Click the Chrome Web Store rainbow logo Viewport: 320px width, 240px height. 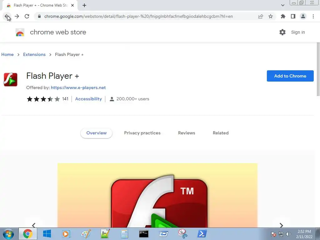click(20, 32)
